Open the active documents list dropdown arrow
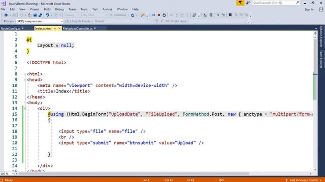The width and height of the screenshot is (325, 182). pyautogui.click(x=316, y=28)
